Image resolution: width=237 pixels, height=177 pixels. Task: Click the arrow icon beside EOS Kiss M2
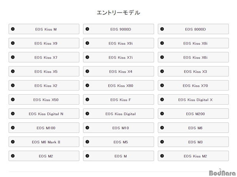(x=162, y=156)
